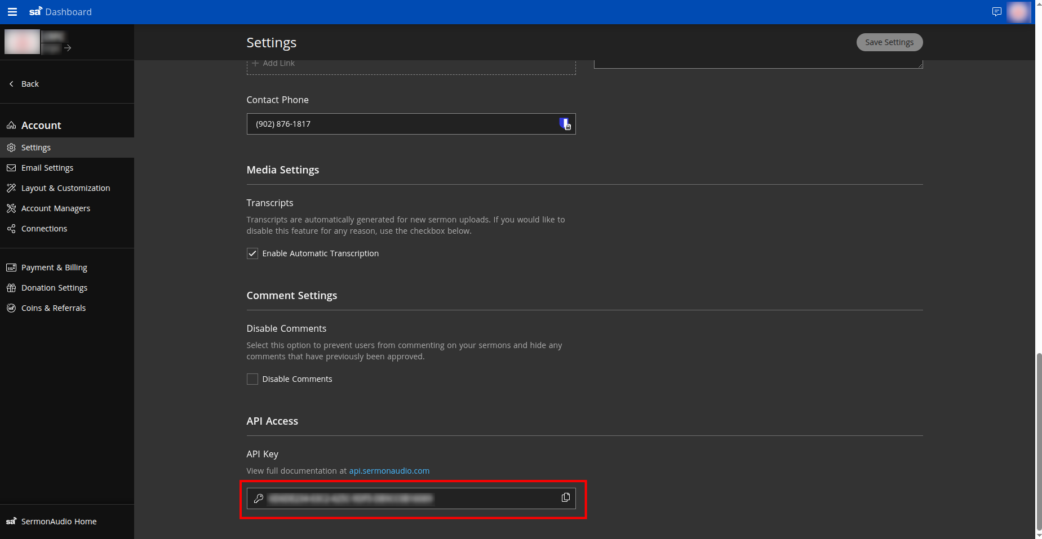Click the key icon in API key field

[x=259, y=498]
